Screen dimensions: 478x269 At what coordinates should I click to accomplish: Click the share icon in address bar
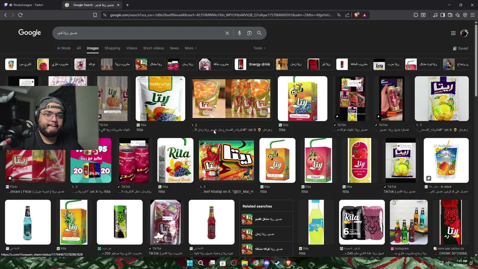(x=347, y=15)
